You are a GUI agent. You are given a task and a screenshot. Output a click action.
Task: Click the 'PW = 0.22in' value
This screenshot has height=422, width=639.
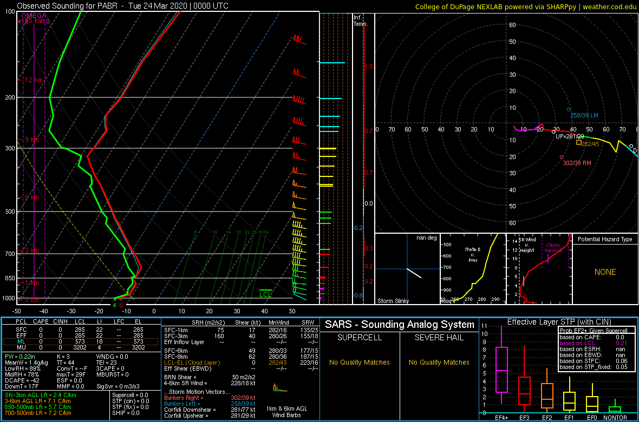[22, 357]
